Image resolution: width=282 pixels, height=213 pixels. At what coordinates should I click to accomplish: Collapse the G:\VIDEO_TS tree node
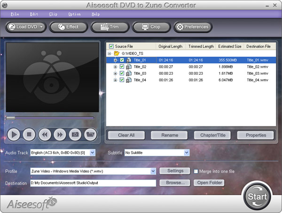[109, 54]
